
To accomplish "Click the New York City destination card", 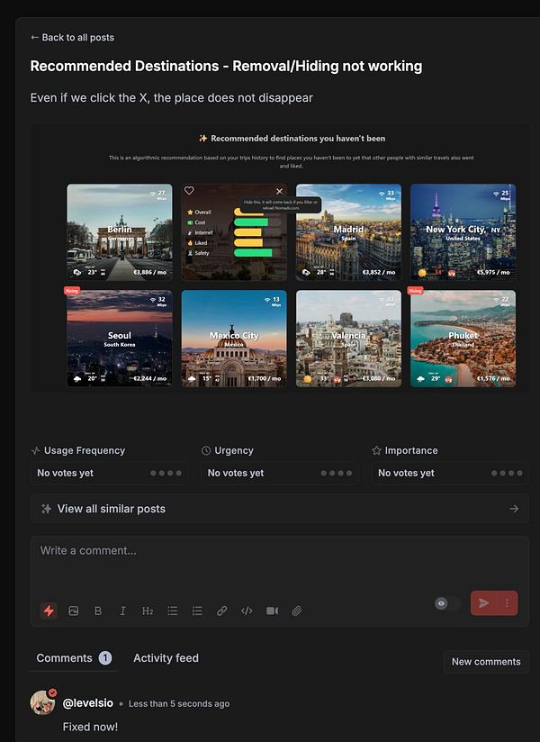I will pyautogui.click(x=463, y=232).
